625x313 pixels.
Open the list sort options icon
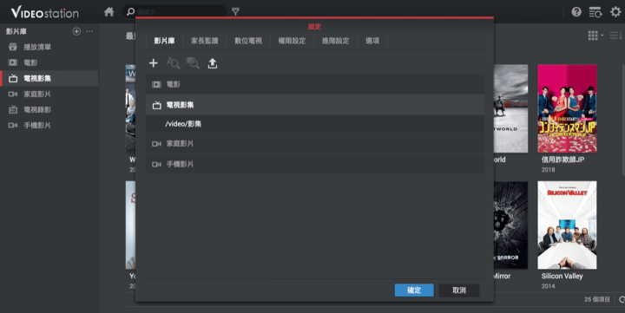click(x=615, y=36)
